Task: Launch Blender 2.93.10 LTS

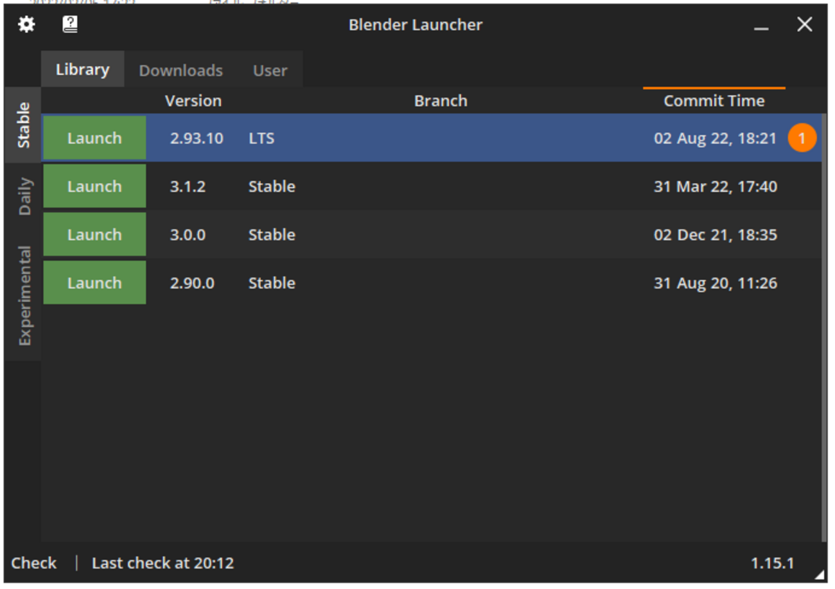Action: (x=94, y=138)
